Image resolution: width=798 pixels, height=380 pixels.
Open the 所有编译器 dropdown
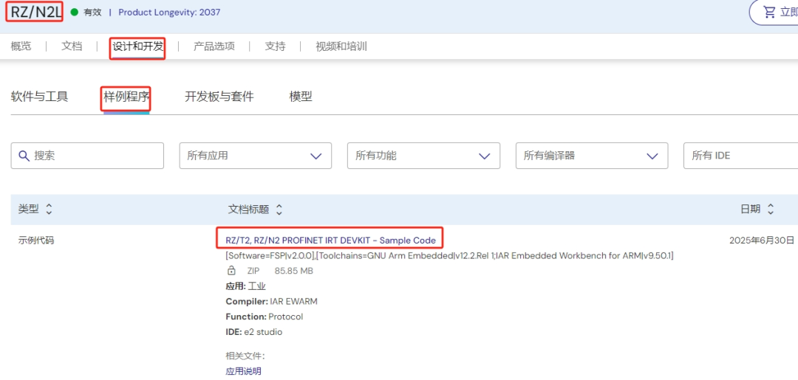click(x=592, y=156)
